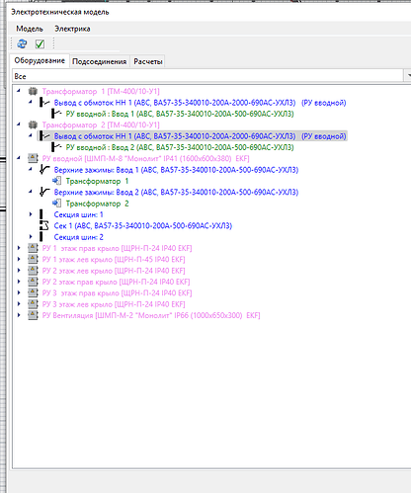
Task: Open the Модель menu
Action: 30,29
